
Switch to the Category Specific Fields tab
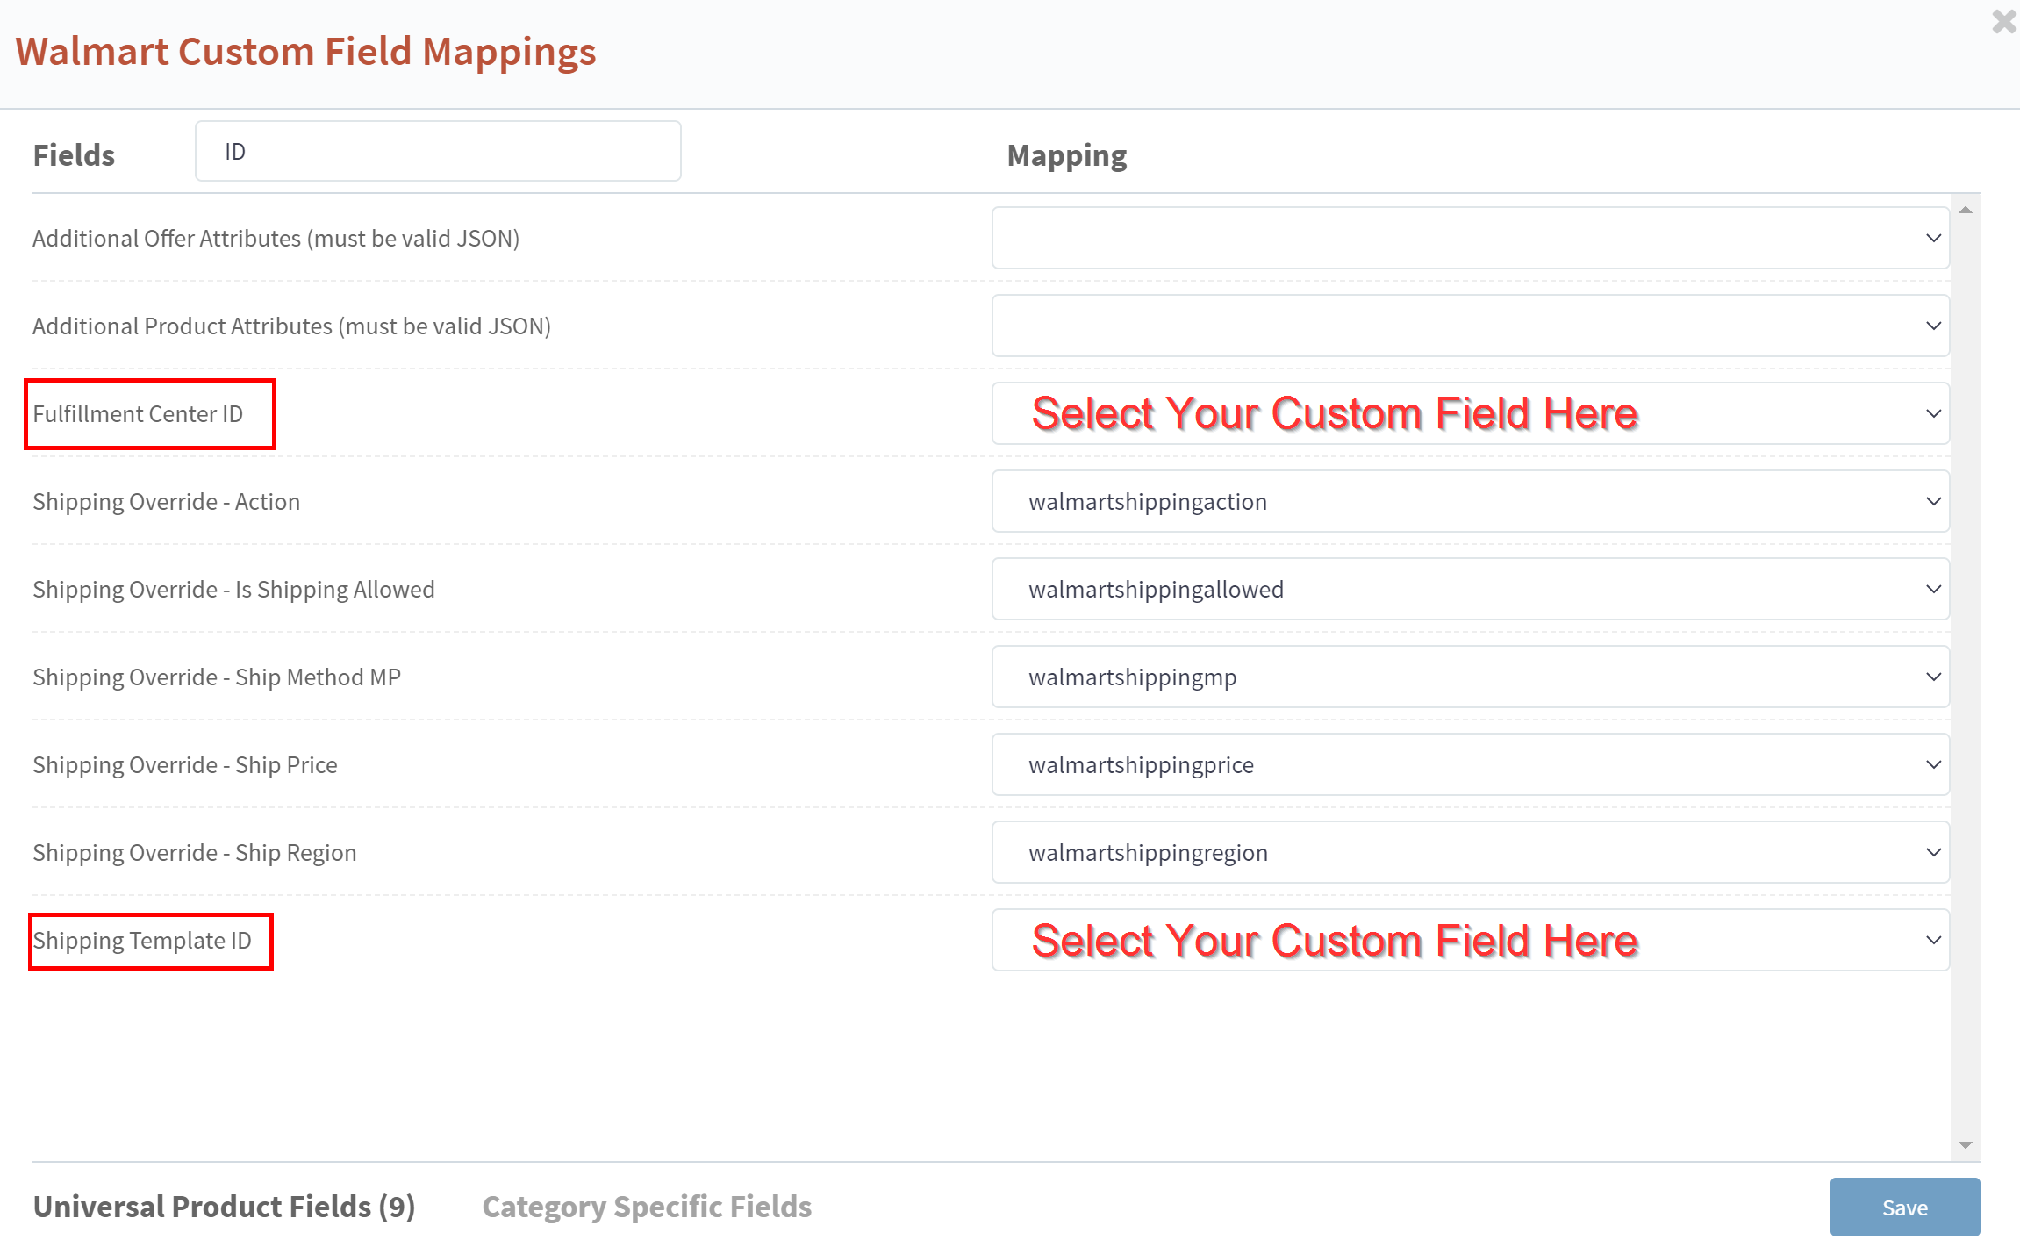pyautogui.click(x=647, y=1207)
